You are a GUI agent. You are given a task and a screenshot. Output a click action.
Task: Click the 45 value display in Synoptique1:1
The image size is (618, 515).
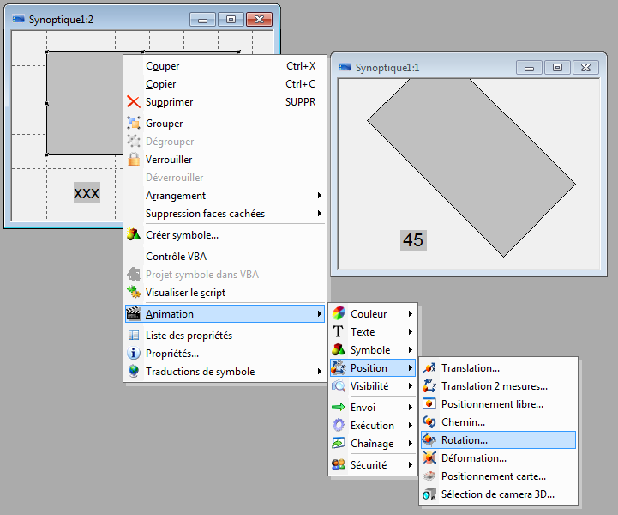click(x=413, y=240)
